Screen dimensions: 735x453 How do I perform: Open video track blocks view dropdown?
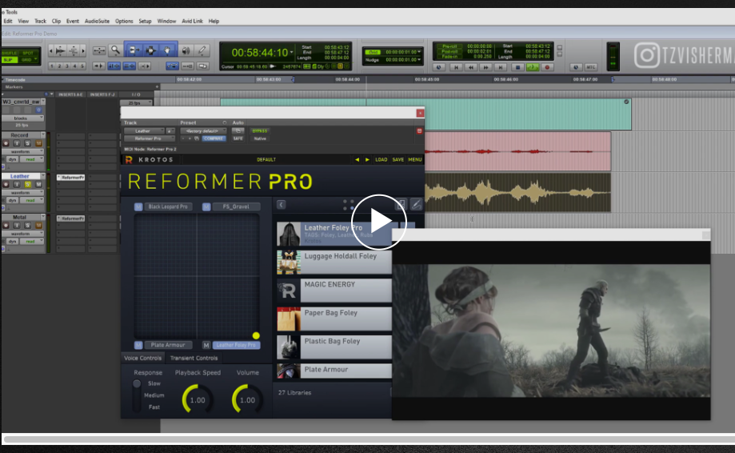[x=23, y=118]
